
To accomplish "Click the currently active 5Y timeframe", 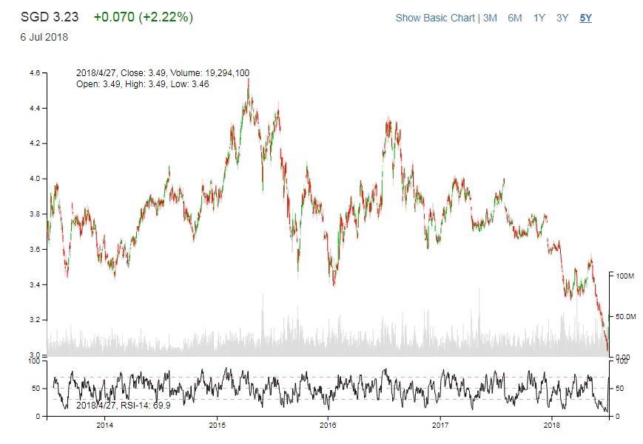I will point(584,17).
